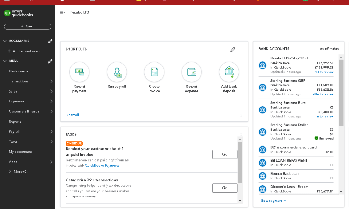Screen dimensions: 349x209
Task: Open the Go to registers dropdown
Action: (x=273, y=201)
